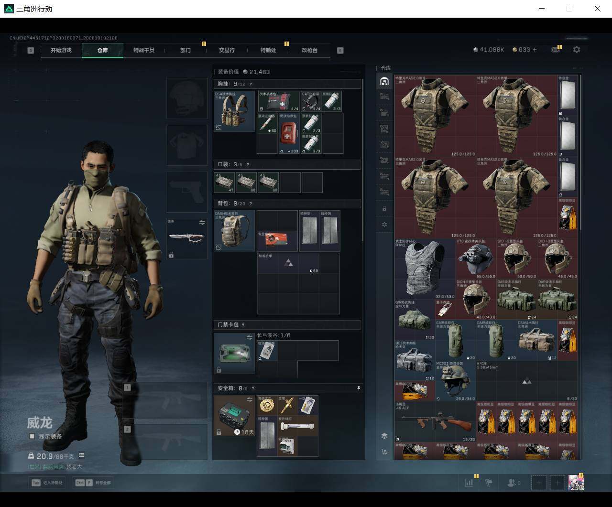The height and width of the screenshot is (507, 612).
Task: Enable the 显示装备 checkbox
Action: [32, 436]
